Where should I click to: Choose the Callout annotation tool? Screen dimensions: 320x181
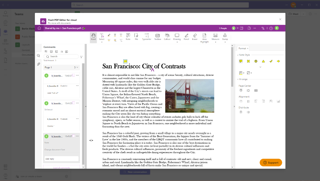tap(167, 36)
